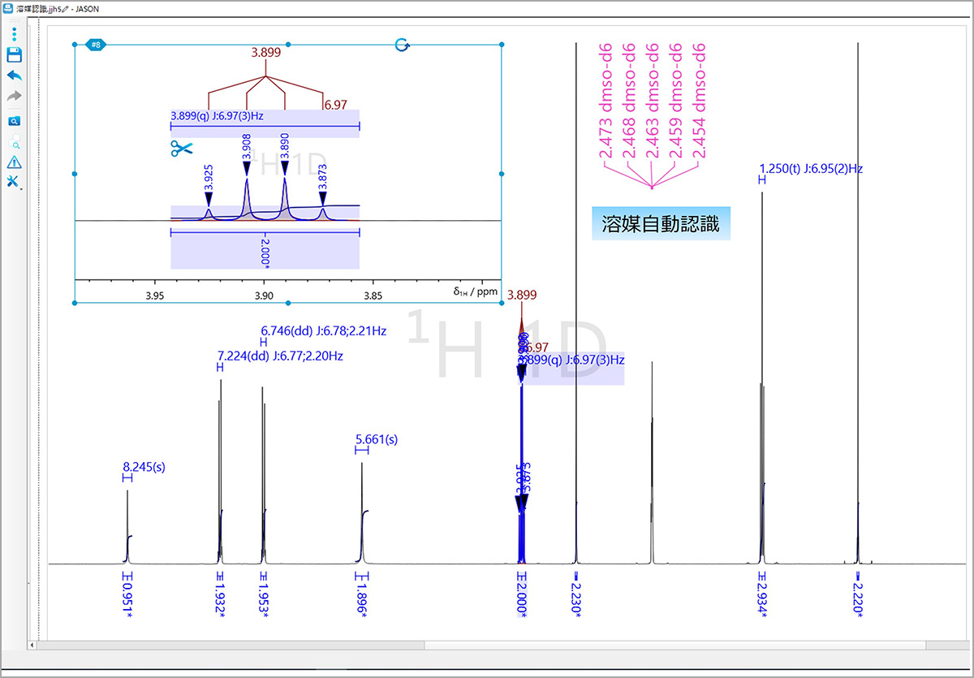Click the zoom-to-region magnifier icon

click(14, 143)
